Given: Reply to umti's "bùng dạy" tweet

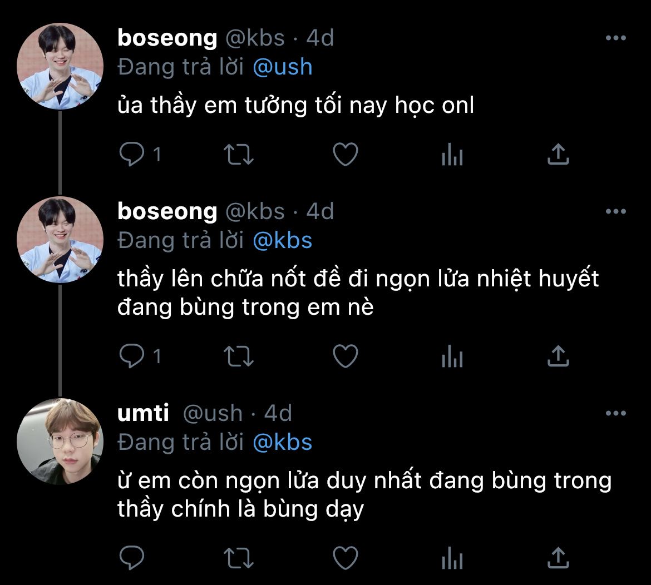Looking at the screenshot, I should [132, 557].
